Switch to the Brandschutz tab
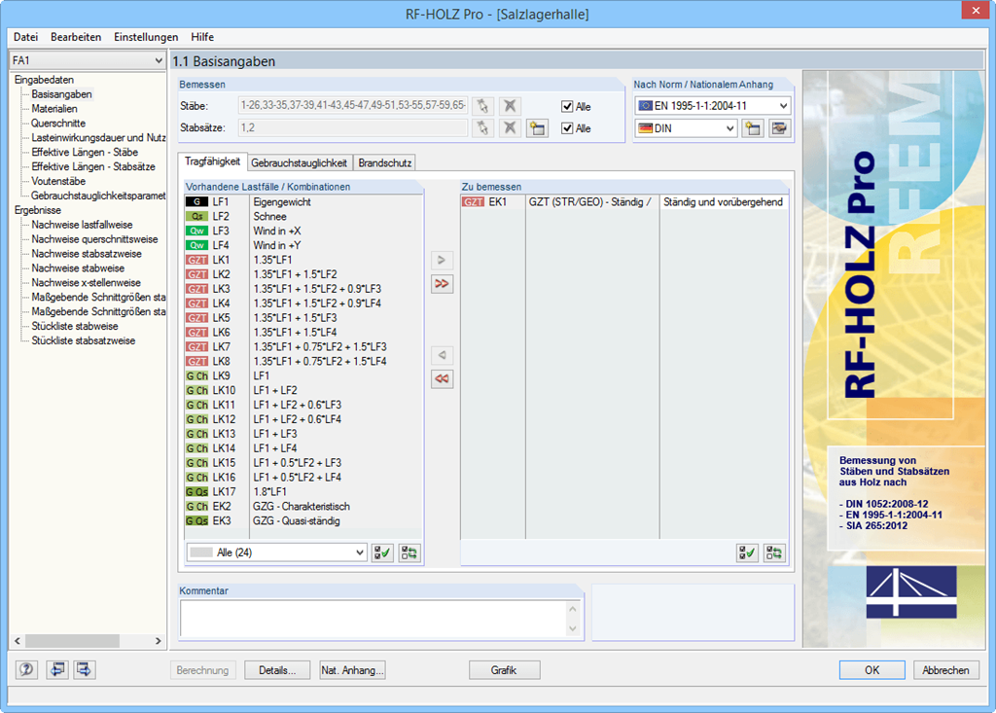Viewport: 996px width, 713px height. (384, 163)
